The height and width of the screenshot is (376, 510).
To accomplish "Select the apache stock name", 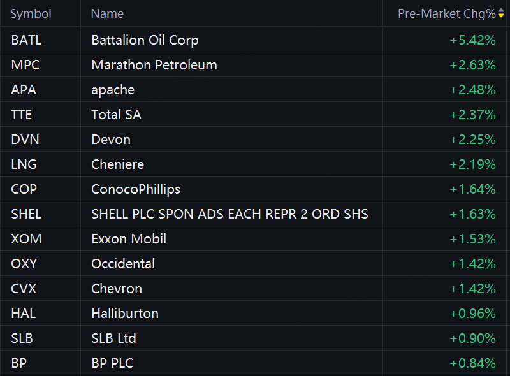I will [x=113, y=90].
